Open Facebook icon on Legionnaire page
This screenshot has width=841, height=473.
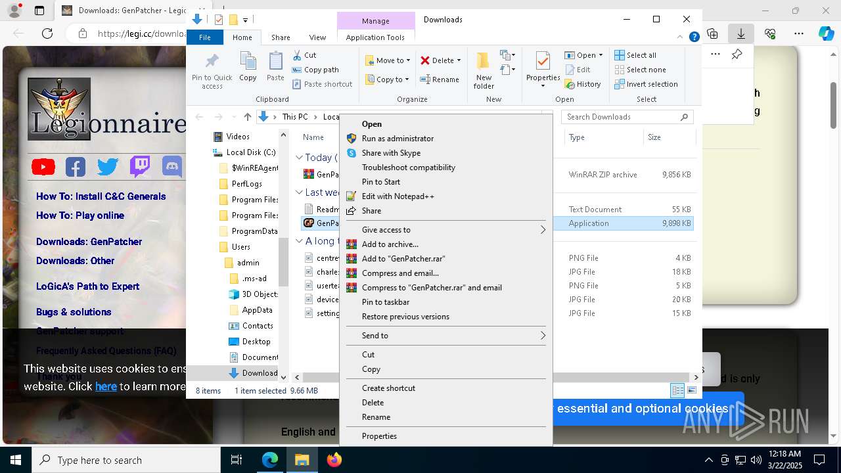76,167
